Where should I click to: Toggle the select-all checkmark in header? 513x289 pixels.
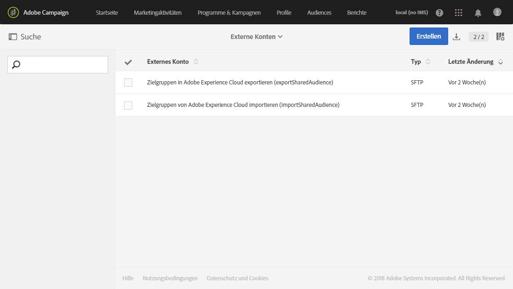click(128, 62)
